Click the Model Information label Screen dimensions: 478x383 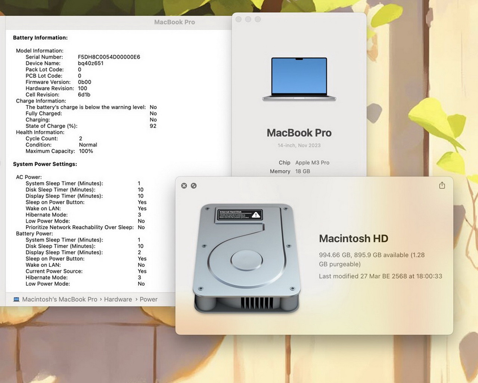point(40,50)
